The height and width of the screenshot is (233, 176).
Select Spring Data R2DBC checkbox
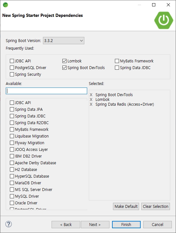[12, 123]
